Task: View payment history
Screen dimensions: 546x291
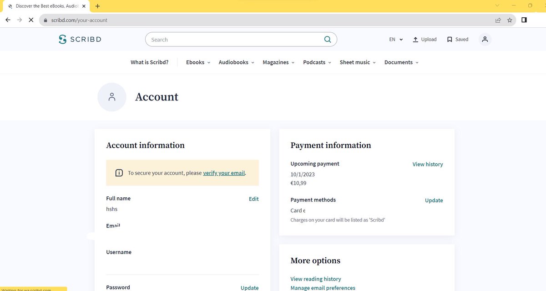Action: coord(428,164)
